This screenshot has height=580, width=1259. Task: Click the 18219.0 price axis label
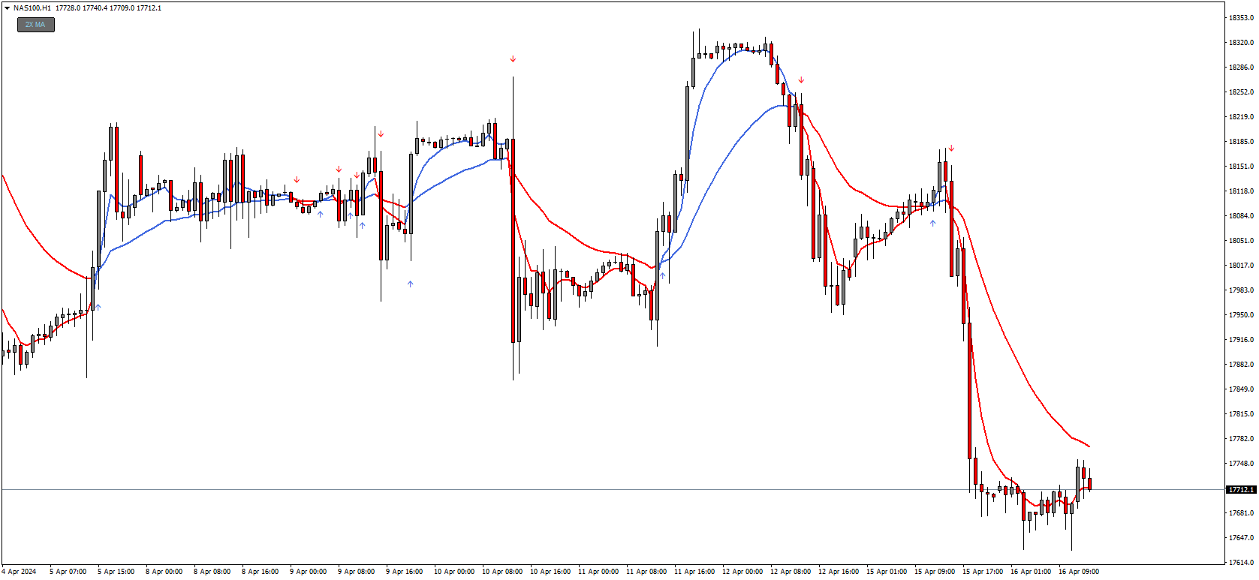[x=1241, y=117]
